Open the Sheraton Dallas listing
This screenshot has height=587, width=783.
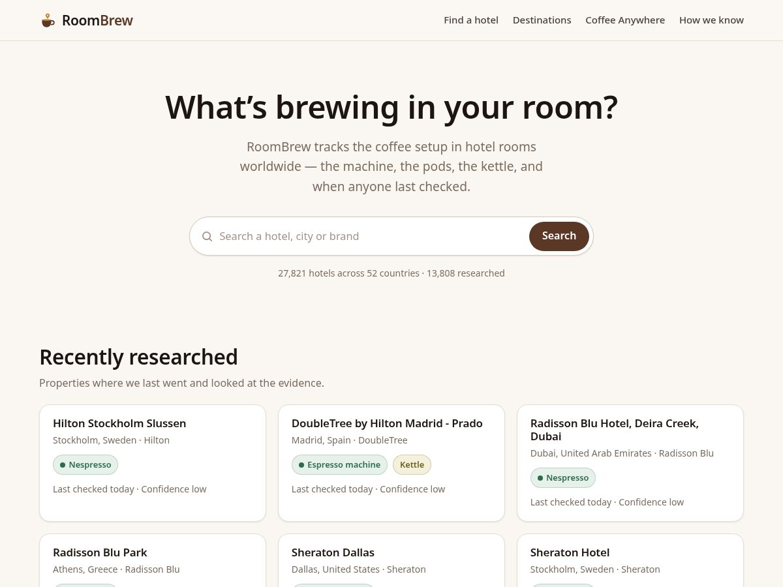333,552
